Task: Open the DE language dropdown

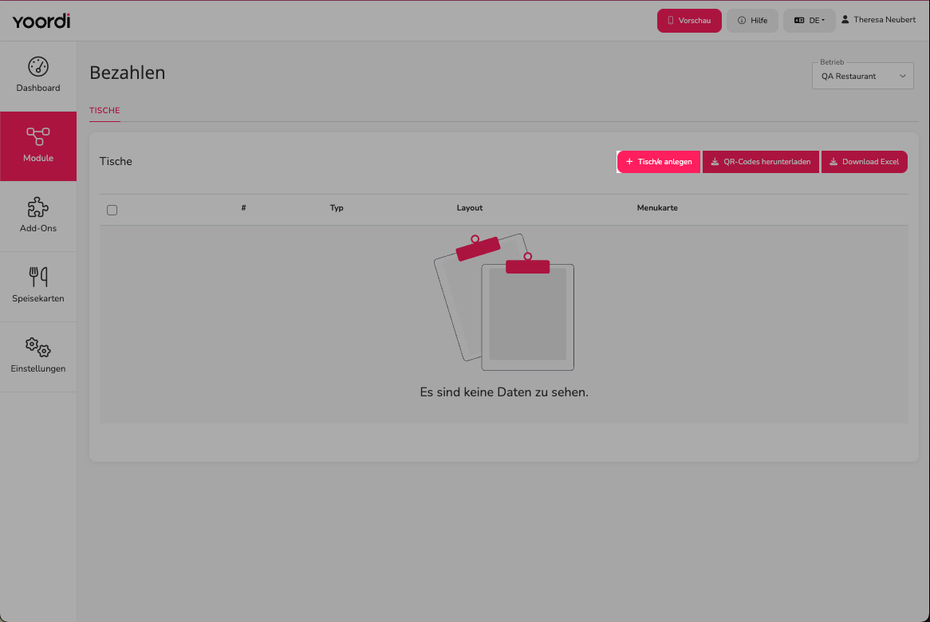Action: [809, 21]
